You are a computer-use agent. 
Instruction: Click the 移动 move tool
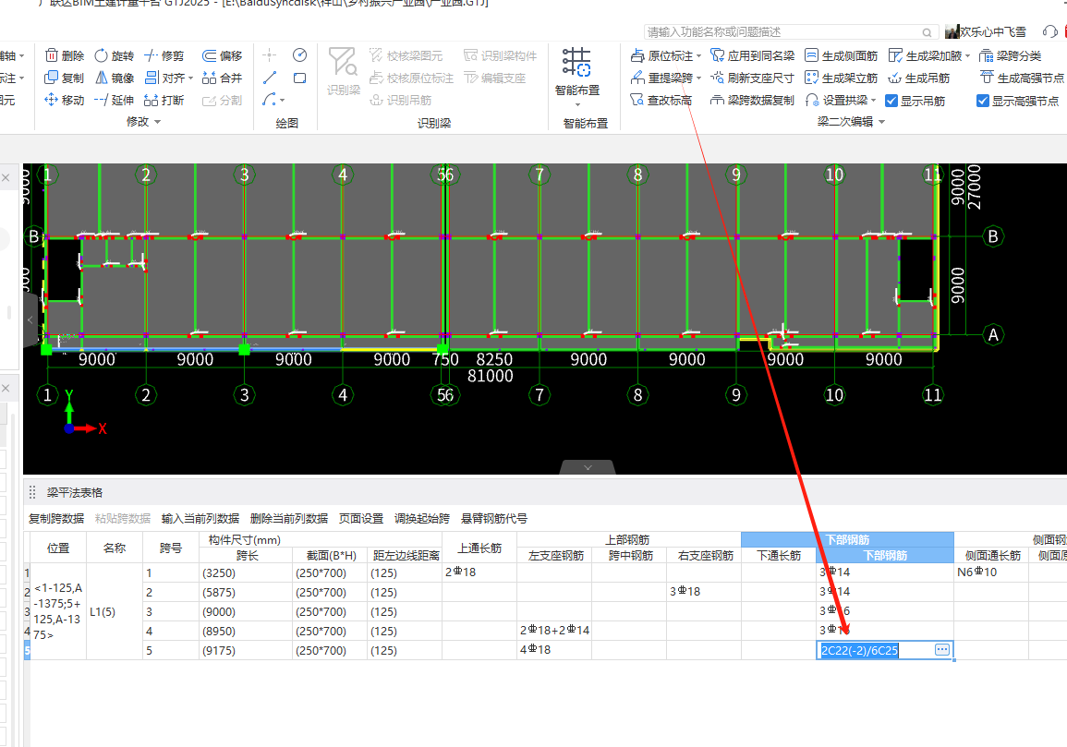point(65,100)
